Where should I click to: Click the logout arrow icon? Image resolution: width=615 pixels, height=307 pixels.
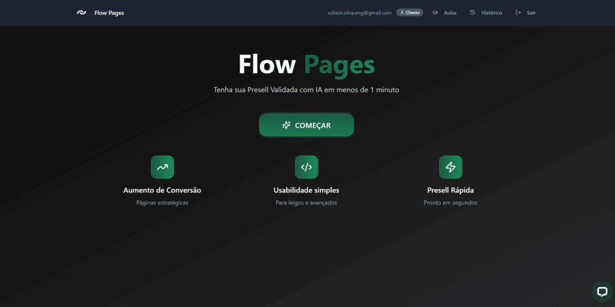pyautogui.click(x=518, y=13)
